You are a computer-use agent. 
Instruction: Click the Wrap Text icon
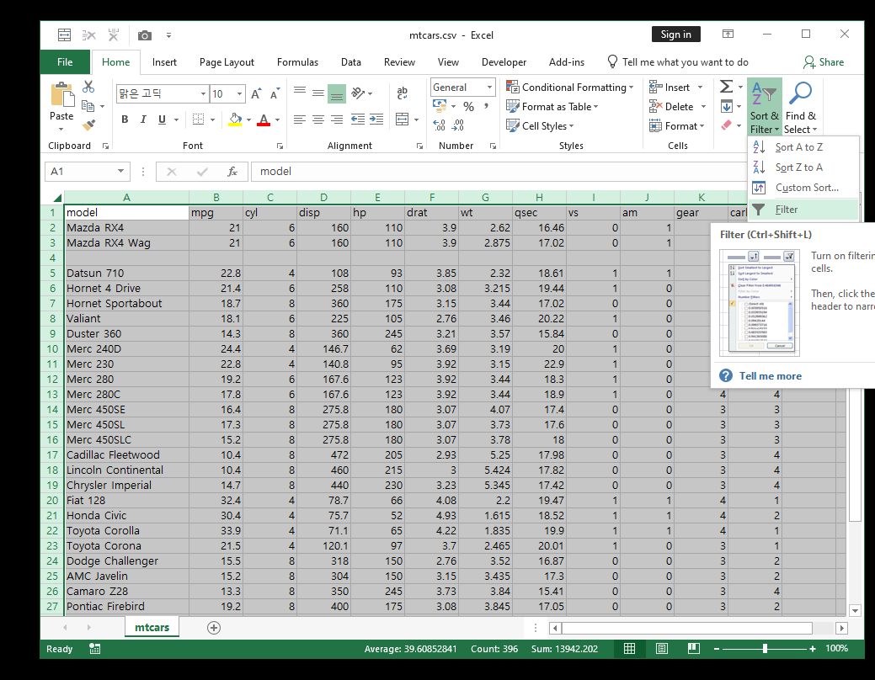pyautogui.click(x=402, y=93)
